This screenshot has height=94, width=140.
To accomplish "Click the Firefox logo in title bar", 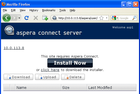I will click(x=4, y=4).
